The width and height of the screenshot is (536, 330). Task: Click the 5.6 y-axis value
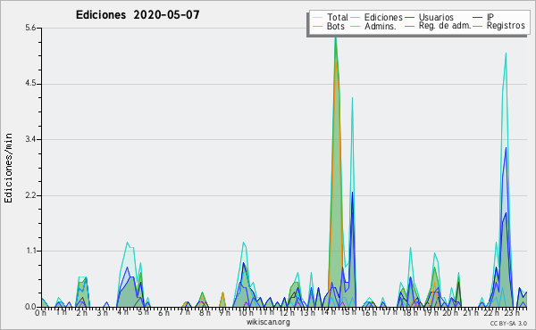(30, 28)
